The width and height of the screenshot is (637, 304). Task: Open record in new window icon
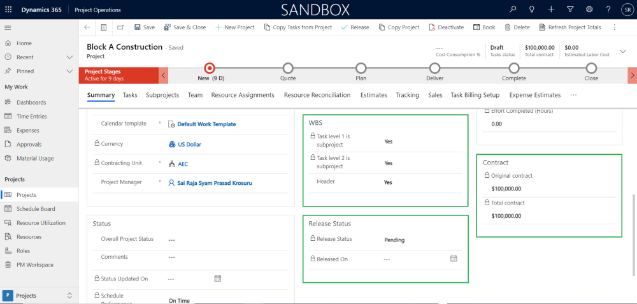coord(120,27)
